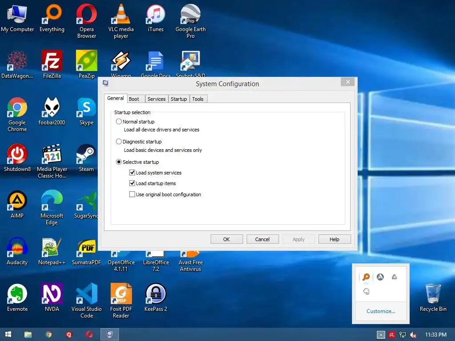Image resolution: width=455 pixels, height=341 pixels.
Task: Open the Windows Start button
Action: (8, 335)
